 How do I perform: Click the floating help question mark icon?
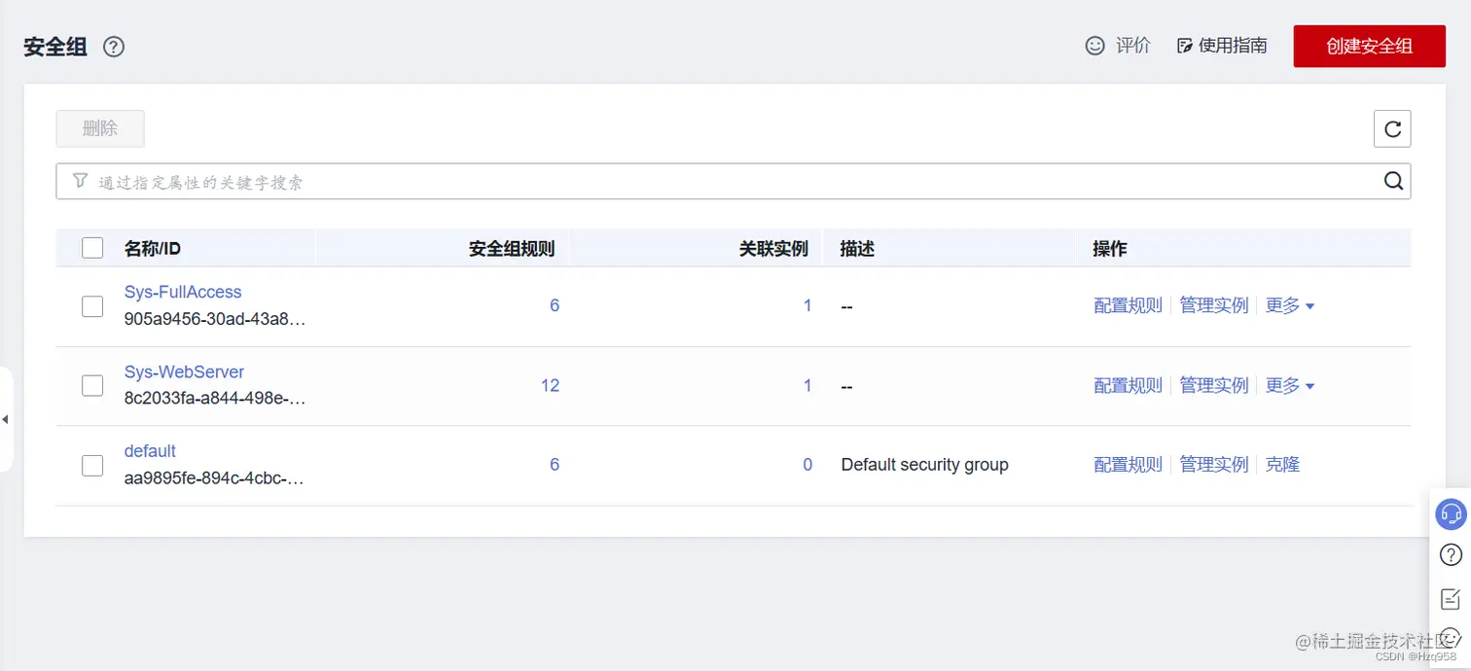tap(1451, 555)
